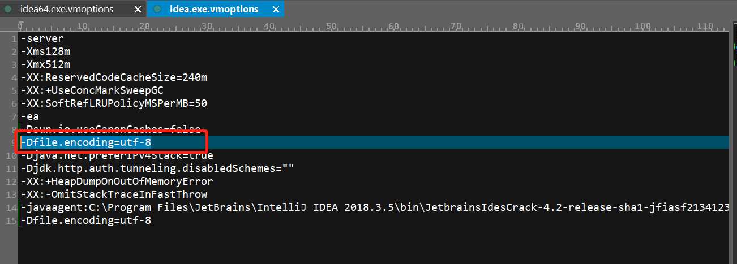Click the idea.exe.vmoptions tab status icon
This screenshot has height=264, width=737.
(157, 9)
